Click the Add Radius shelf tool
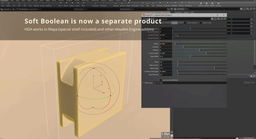The height and width of the screenshot is (139, 256). tap(174, 4)
